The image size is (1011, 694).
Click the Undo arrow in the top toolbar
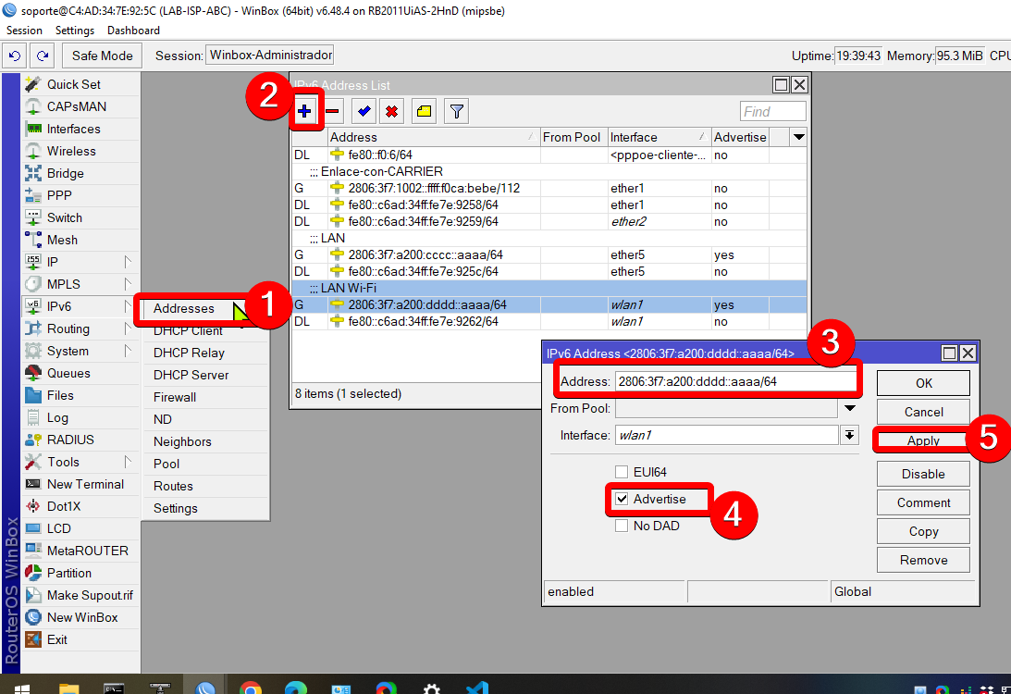(14, 56)
